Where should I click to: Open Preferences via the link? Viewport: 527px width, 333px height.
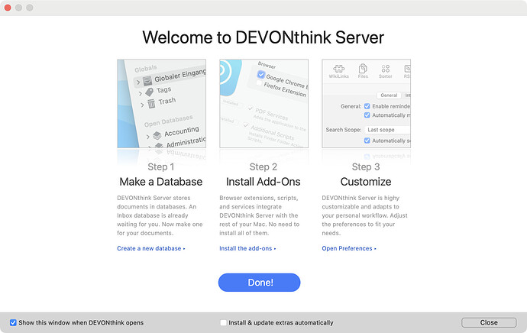(349, 248)
